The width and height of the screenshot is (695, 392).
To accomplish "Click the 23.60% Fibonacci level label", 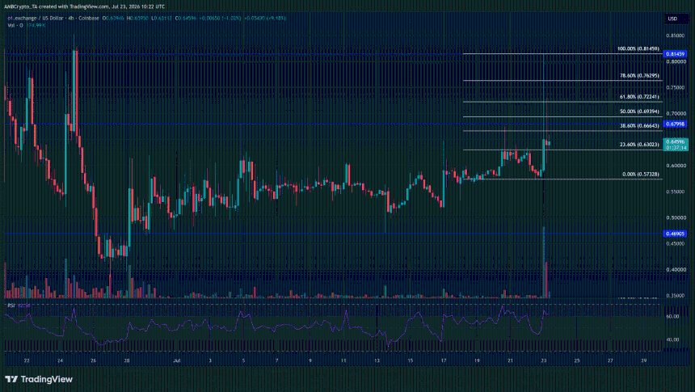I will [639, 145].
